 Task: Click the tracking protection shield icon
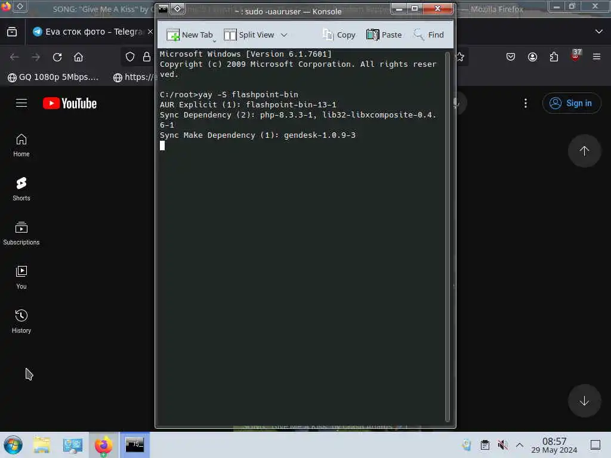(129, 57)
